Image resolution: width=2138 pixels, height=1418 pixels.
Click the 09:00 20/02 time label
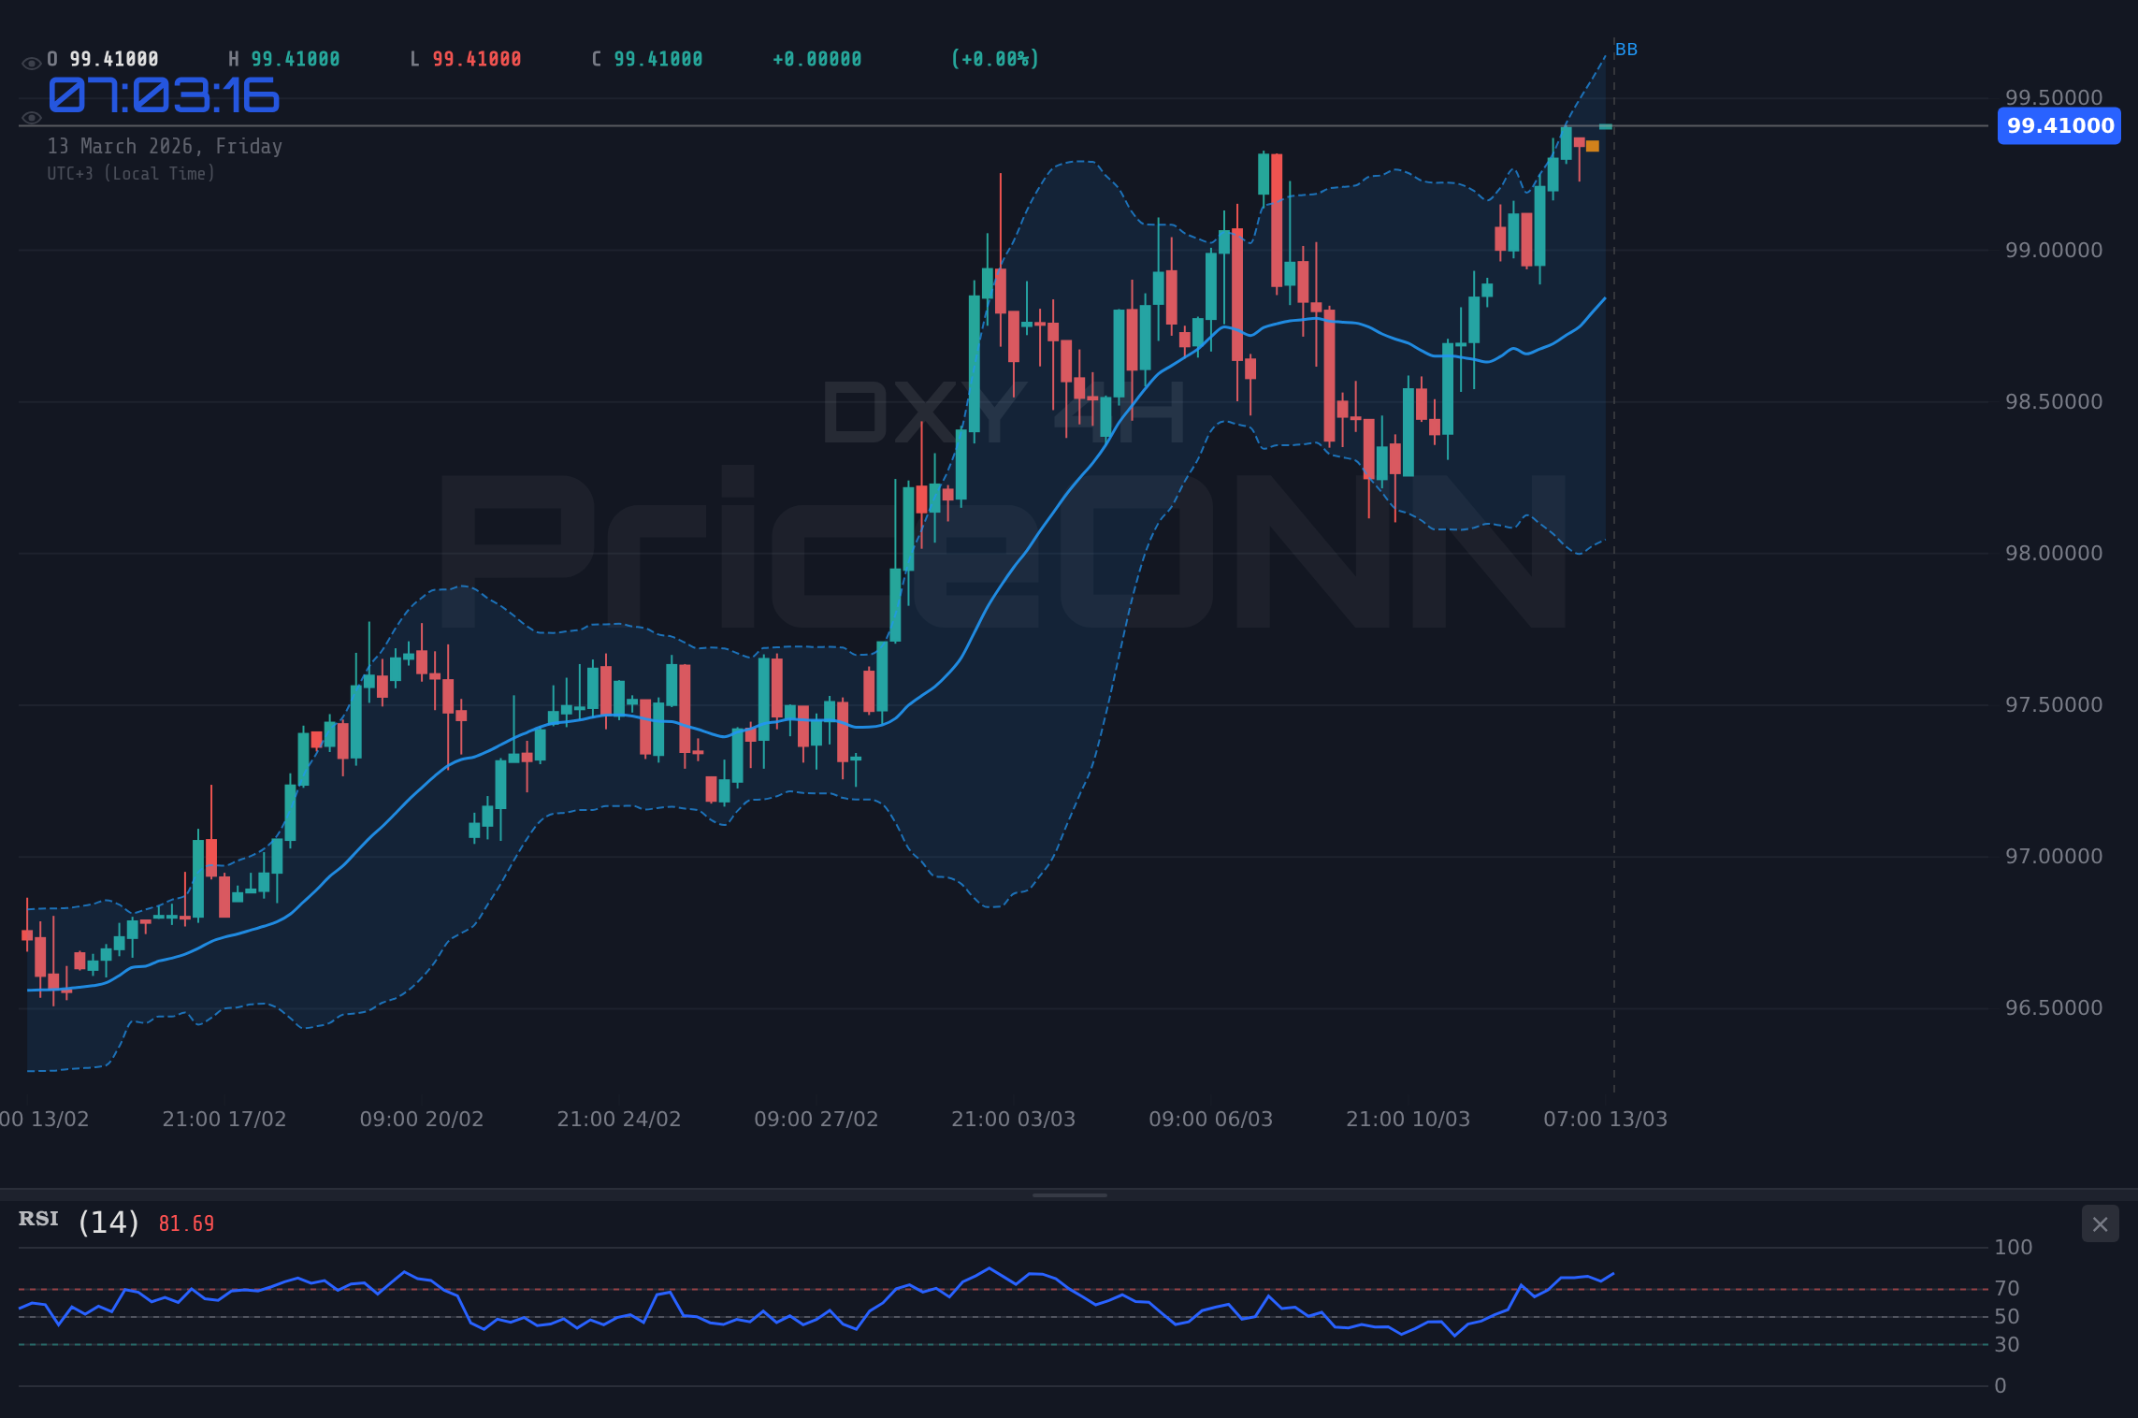[x=422, y=1119]
